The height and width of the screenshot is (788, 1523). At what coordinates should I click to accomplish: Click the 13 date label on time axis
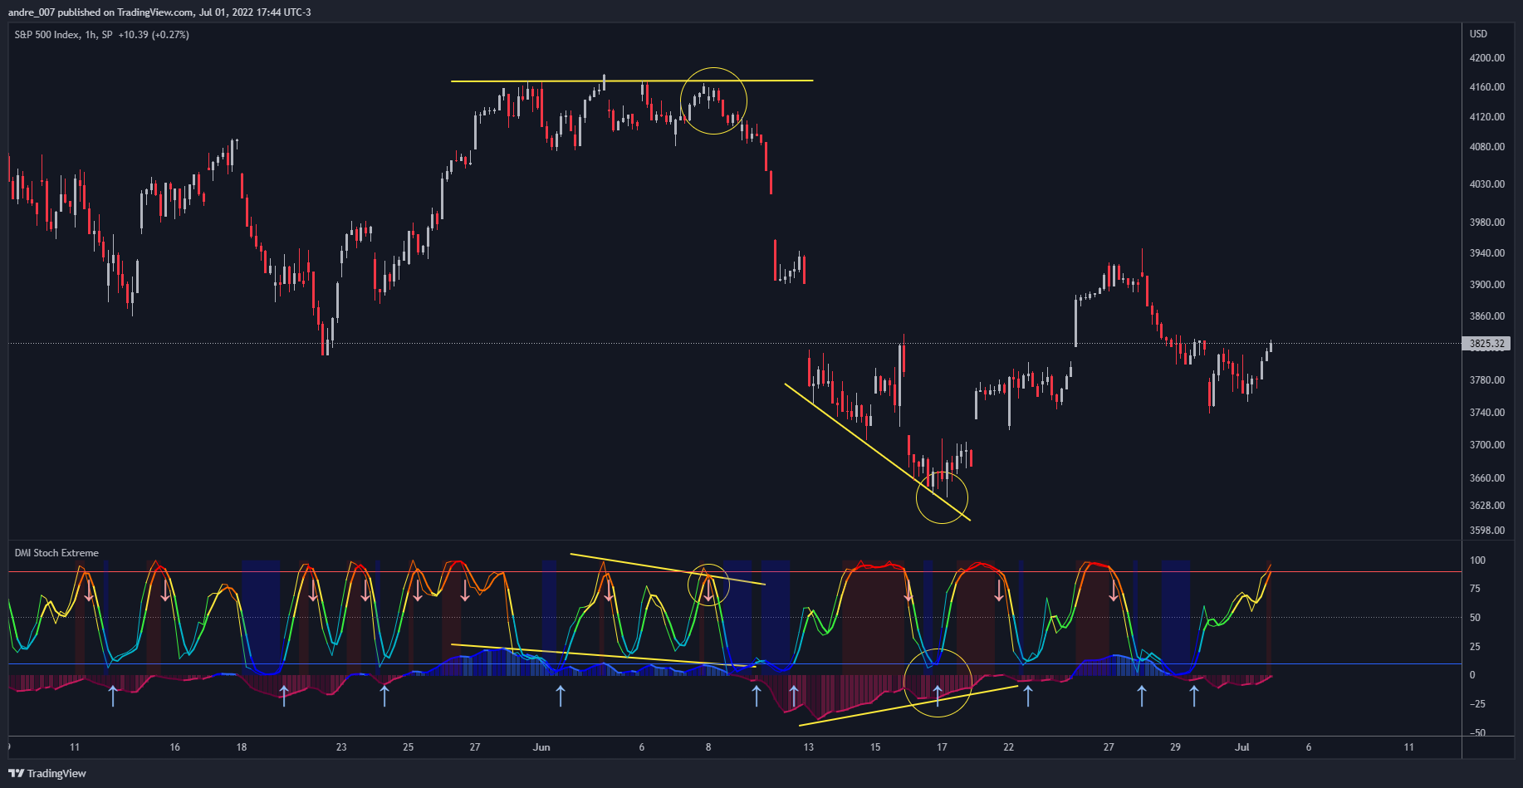[809, 747]
